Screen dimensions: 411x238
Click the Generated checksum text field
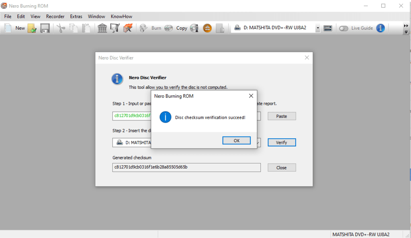[186, 167]
